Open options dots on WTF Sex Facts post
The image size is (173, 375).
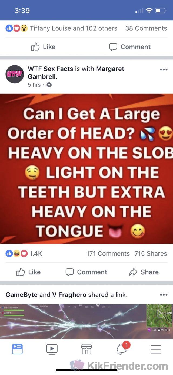coord(164,70)
